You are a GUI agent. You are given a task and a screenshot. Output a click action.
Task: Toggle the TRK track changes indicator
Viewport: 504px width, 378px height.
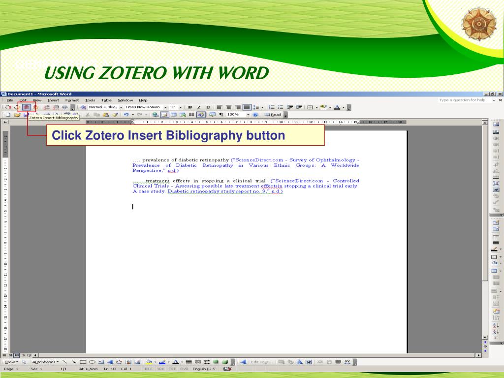pyautogui.click(x=161, y=369)
